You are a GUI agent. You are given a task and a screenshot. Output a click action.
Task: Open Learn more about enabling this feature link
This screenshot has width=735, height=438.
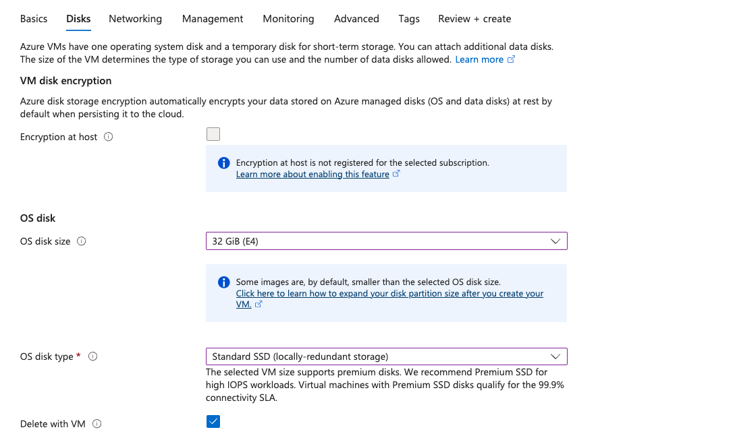click(x=312, y=174)
